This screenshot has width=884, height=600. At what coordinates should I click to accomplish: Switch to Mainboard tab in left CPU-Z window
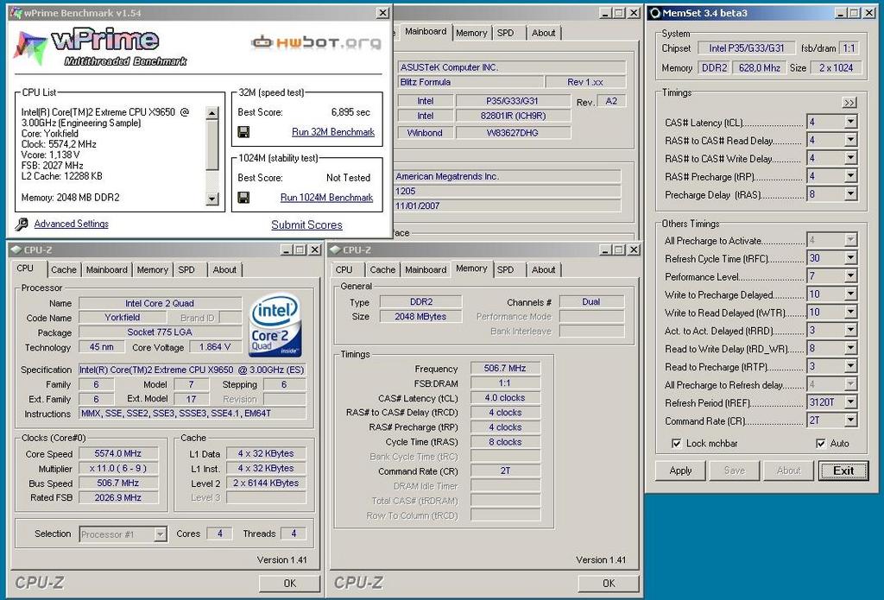[x=106, y=269]
